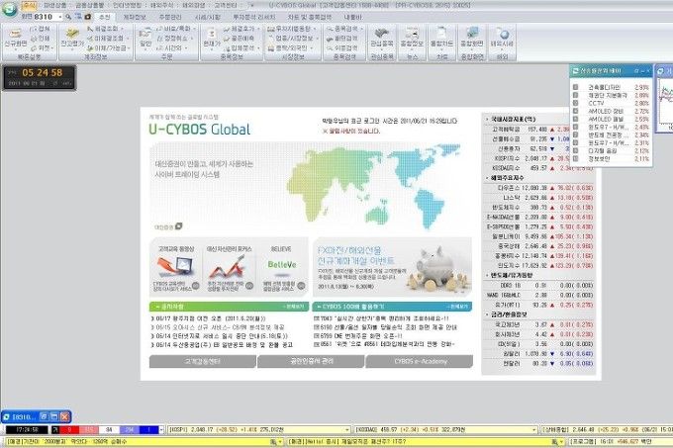Select the 주식 top menu
The width and height of the screenshot is (673, 448).
pyautogui.click(x=29, y=6)
